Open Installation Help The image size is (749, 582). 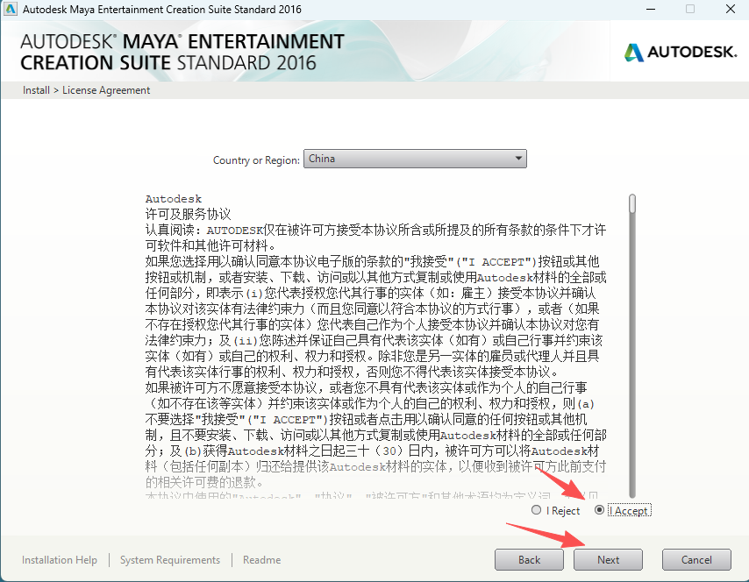tap(59, 559)
